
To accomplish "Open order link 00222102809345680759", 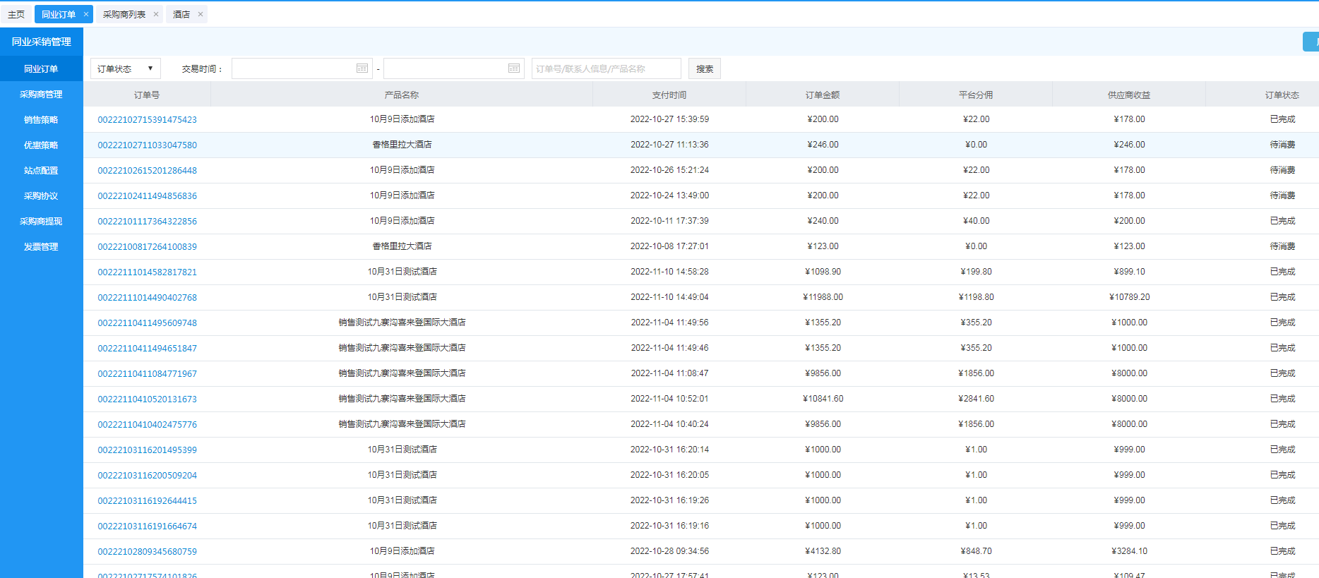I will (147, 552).
